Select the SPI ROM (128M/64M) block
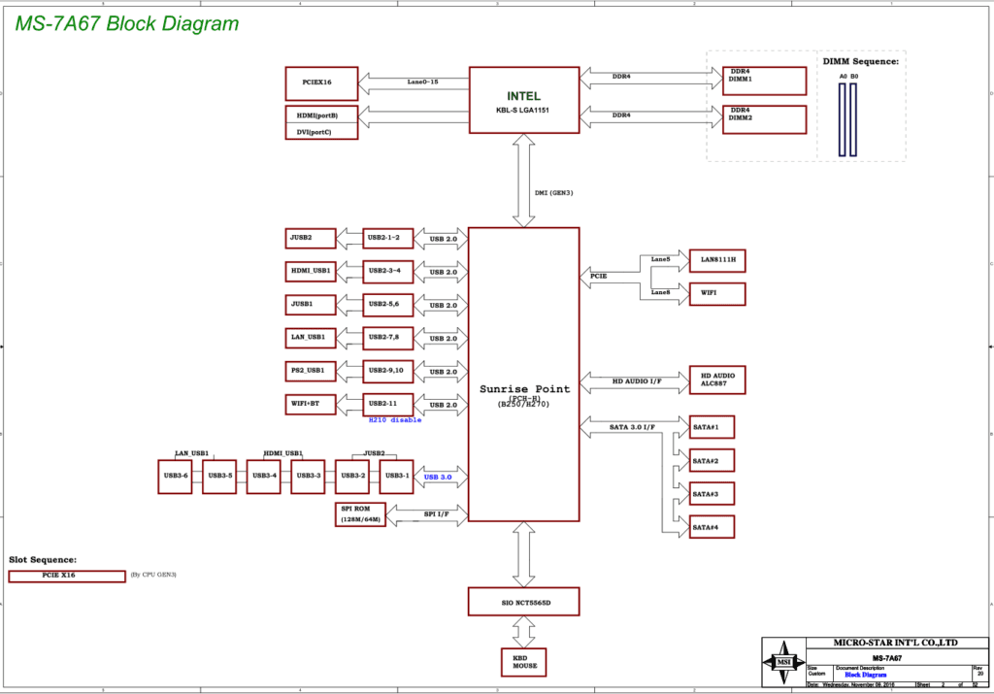This screenshot has height=694, width=994. [x=360, y=514]
